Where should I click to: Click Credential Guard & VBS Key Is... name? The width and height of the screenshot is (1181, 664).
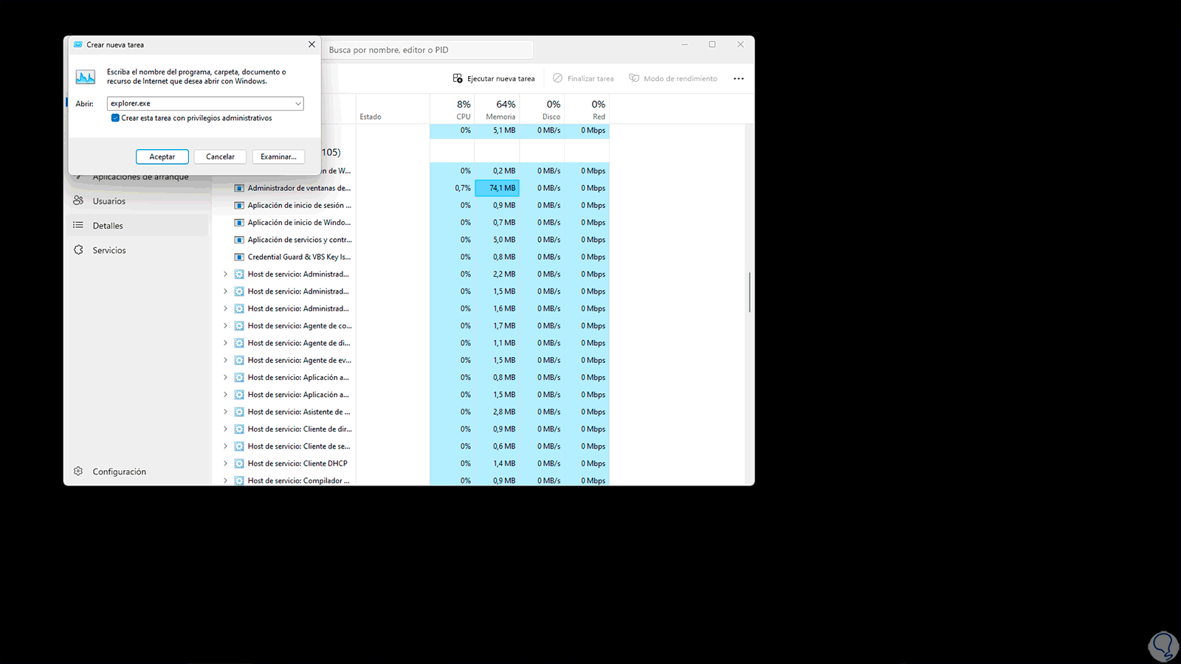[299, 257]
